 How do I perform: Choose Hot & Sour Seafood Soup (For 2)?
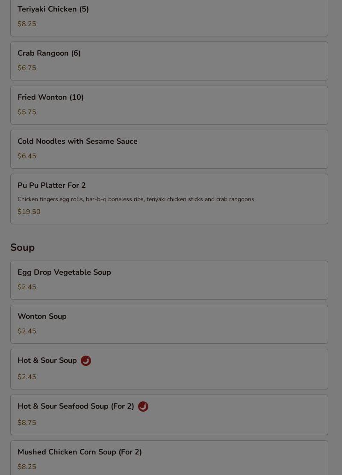pyautogui.click(x=169, y=415)
